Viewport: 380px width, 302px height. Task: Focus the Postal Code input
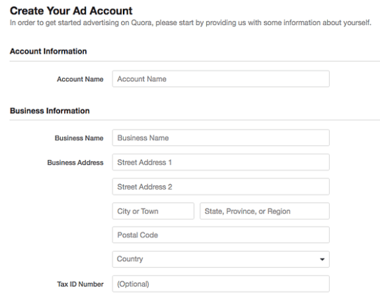point(221,235)
